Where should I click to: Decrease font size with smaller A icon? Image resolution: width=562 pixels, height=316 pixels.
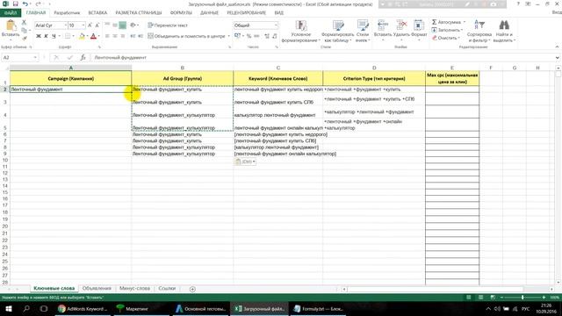click(x=97, y=25)
